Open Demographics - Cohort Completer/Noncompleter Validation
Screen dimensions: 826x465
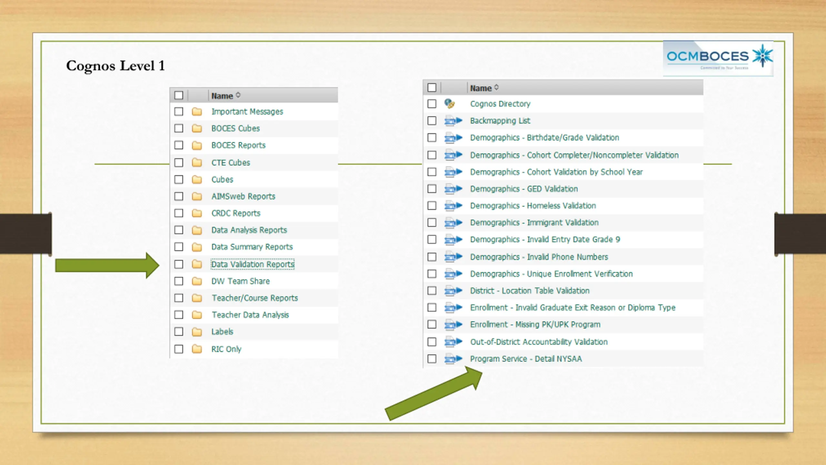point(574,155)
